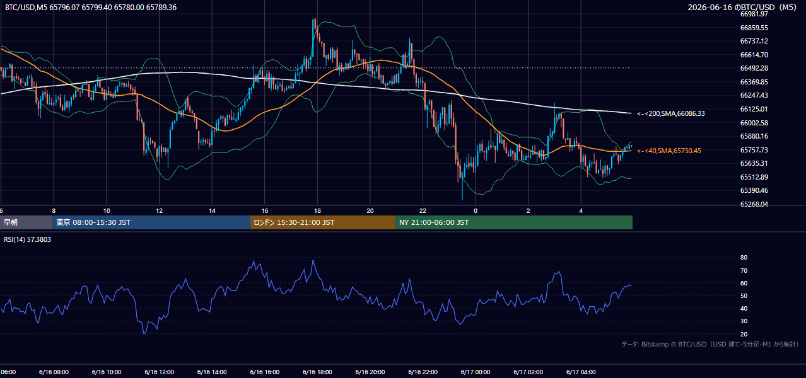Click hour marker 4 under price chart

click(581, 210)
